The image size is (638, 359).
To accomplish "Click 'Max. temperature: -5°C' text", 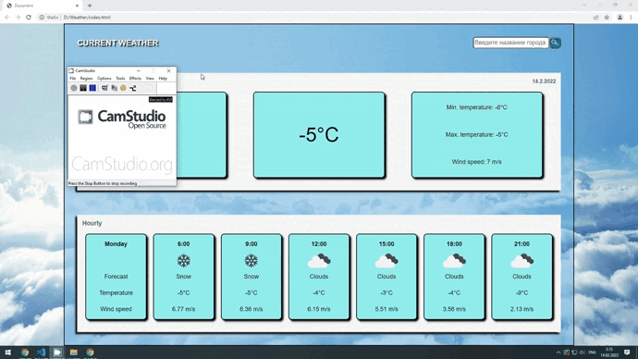I will [x=476, y=135].
